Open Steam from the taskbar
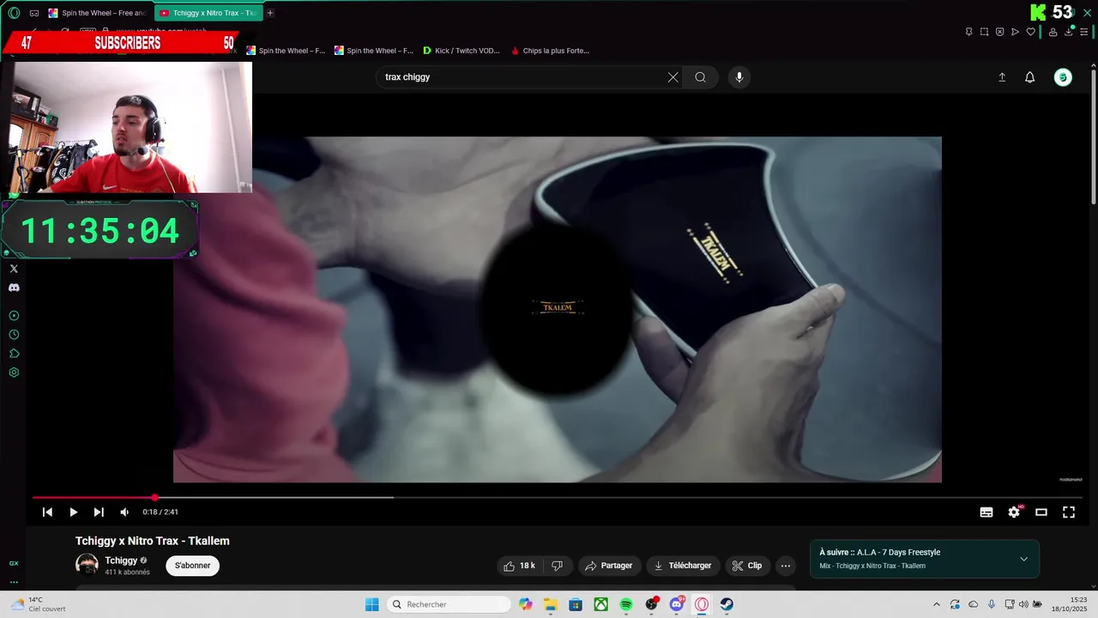The height and width of the screenshot is (618, 1098). [x=727, y=604]
